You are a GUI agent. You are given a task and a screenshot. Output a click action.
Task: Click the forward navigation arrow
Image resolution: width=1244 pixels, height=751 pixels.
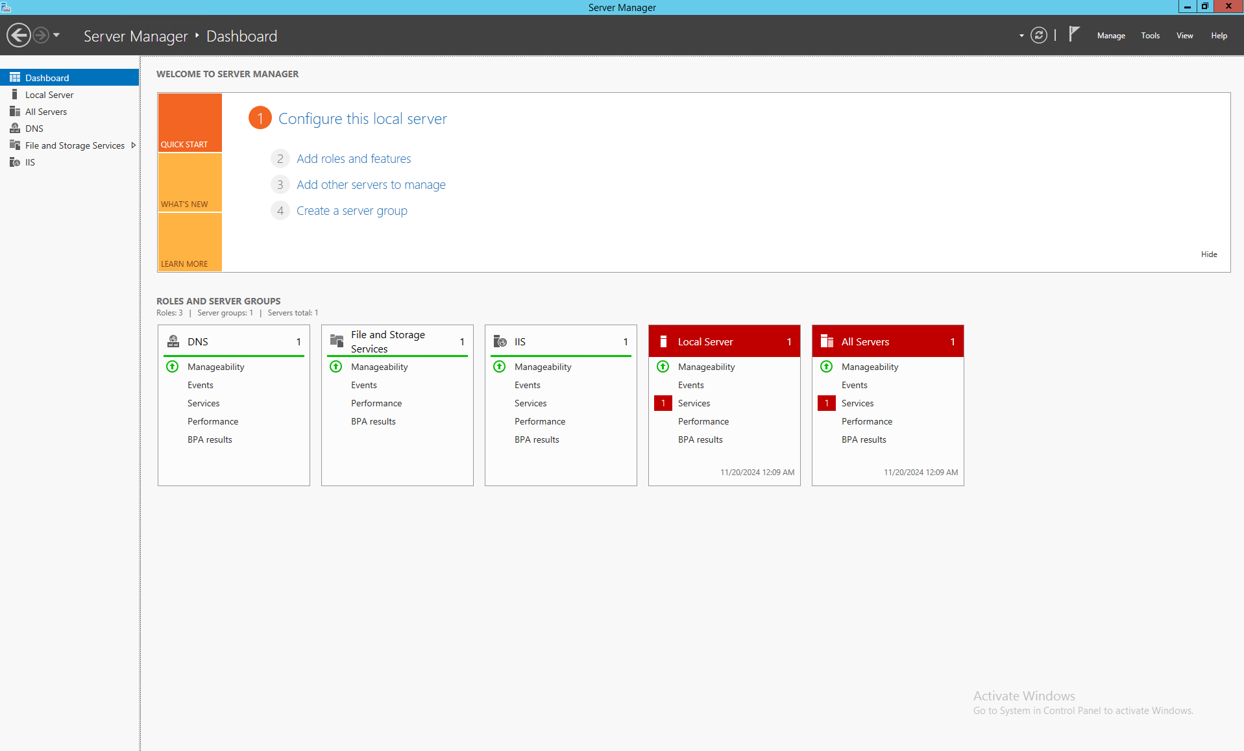tap(41, 35)
